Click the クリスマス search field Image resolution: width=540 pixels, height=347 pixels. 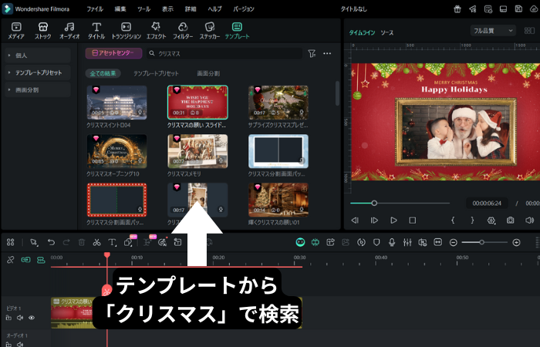pyautogui.click(x=224, y=53)
